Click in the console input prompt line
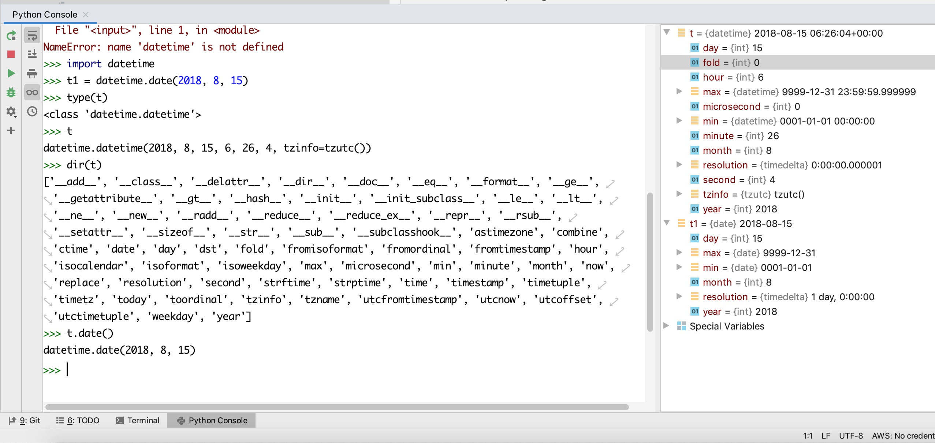This screenshot has width=935, height=443. pos(220,370)
